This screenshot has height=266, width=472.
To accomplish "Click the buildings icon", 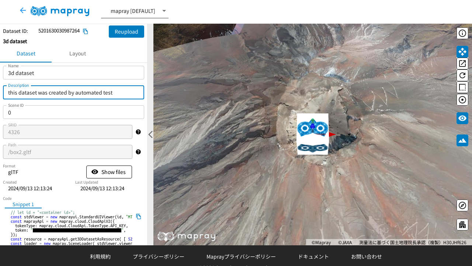I will pos(462,225).
